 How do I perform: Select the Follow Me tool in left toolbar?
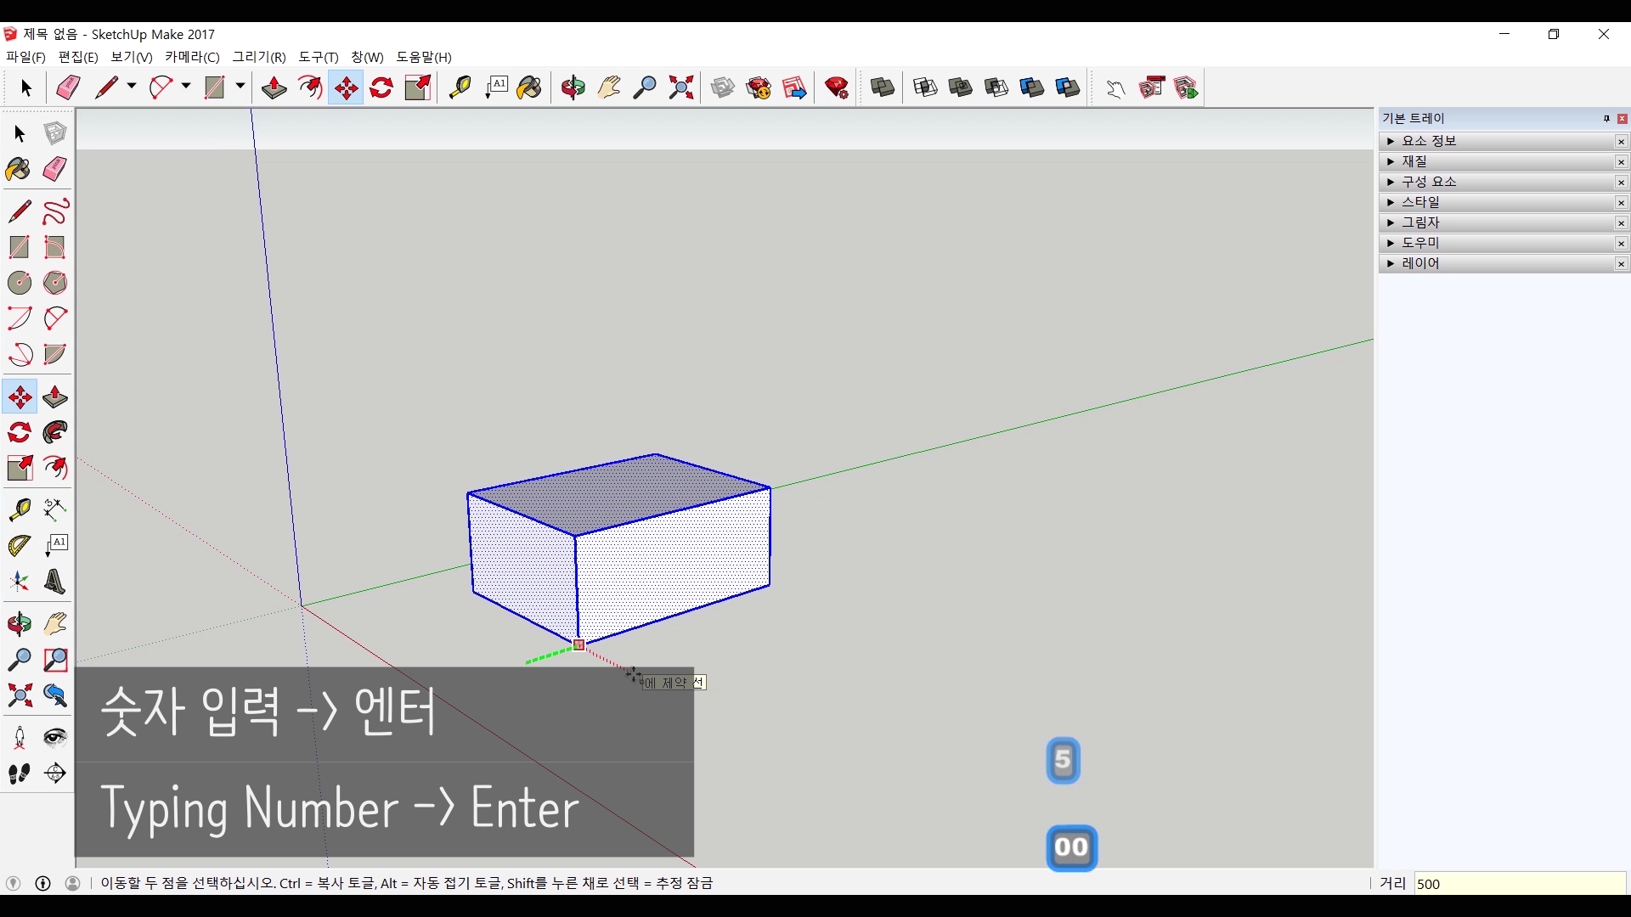click(x=55, y=433)
